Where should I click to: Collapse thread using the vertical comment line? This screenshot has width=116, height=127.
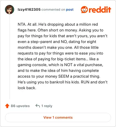(x=10, y=57)
